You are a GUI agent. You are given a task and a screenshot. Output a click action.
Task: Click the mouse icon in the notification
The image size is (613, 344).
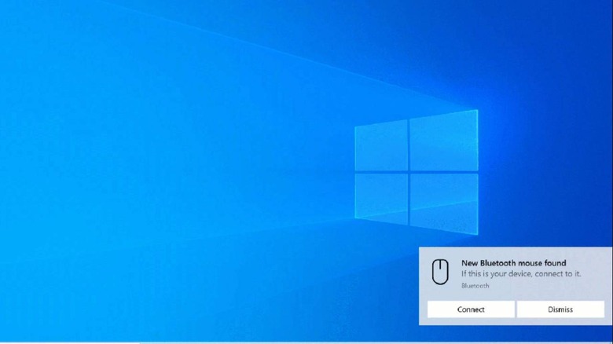pos(440,272)
